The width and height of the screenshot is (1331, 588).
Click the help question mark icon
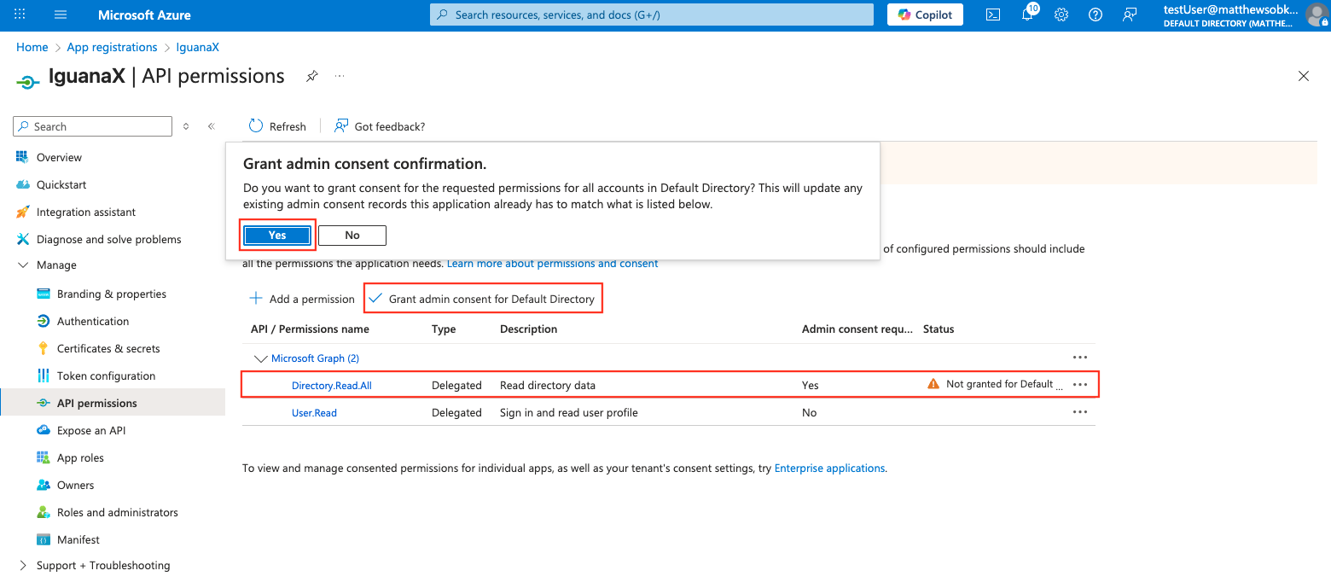[1096, 15]
